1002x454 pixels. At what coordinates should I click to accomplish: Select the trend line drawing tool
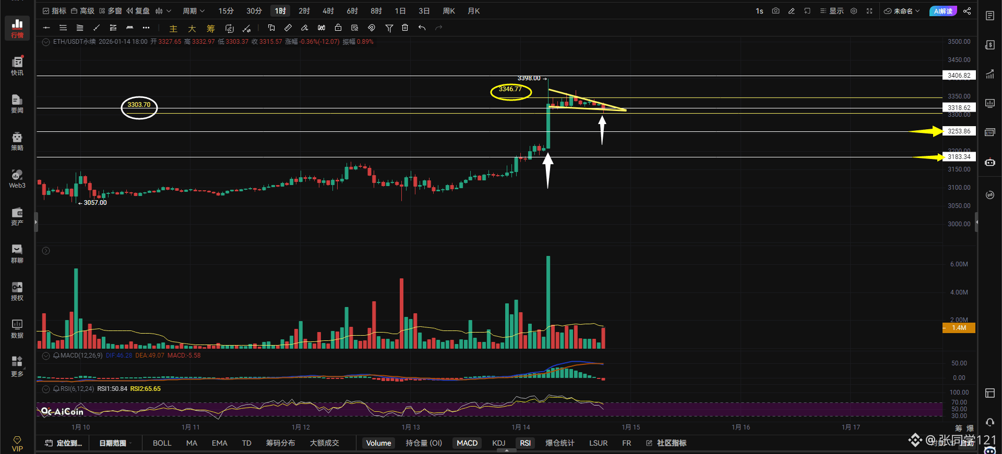point(96,28)
